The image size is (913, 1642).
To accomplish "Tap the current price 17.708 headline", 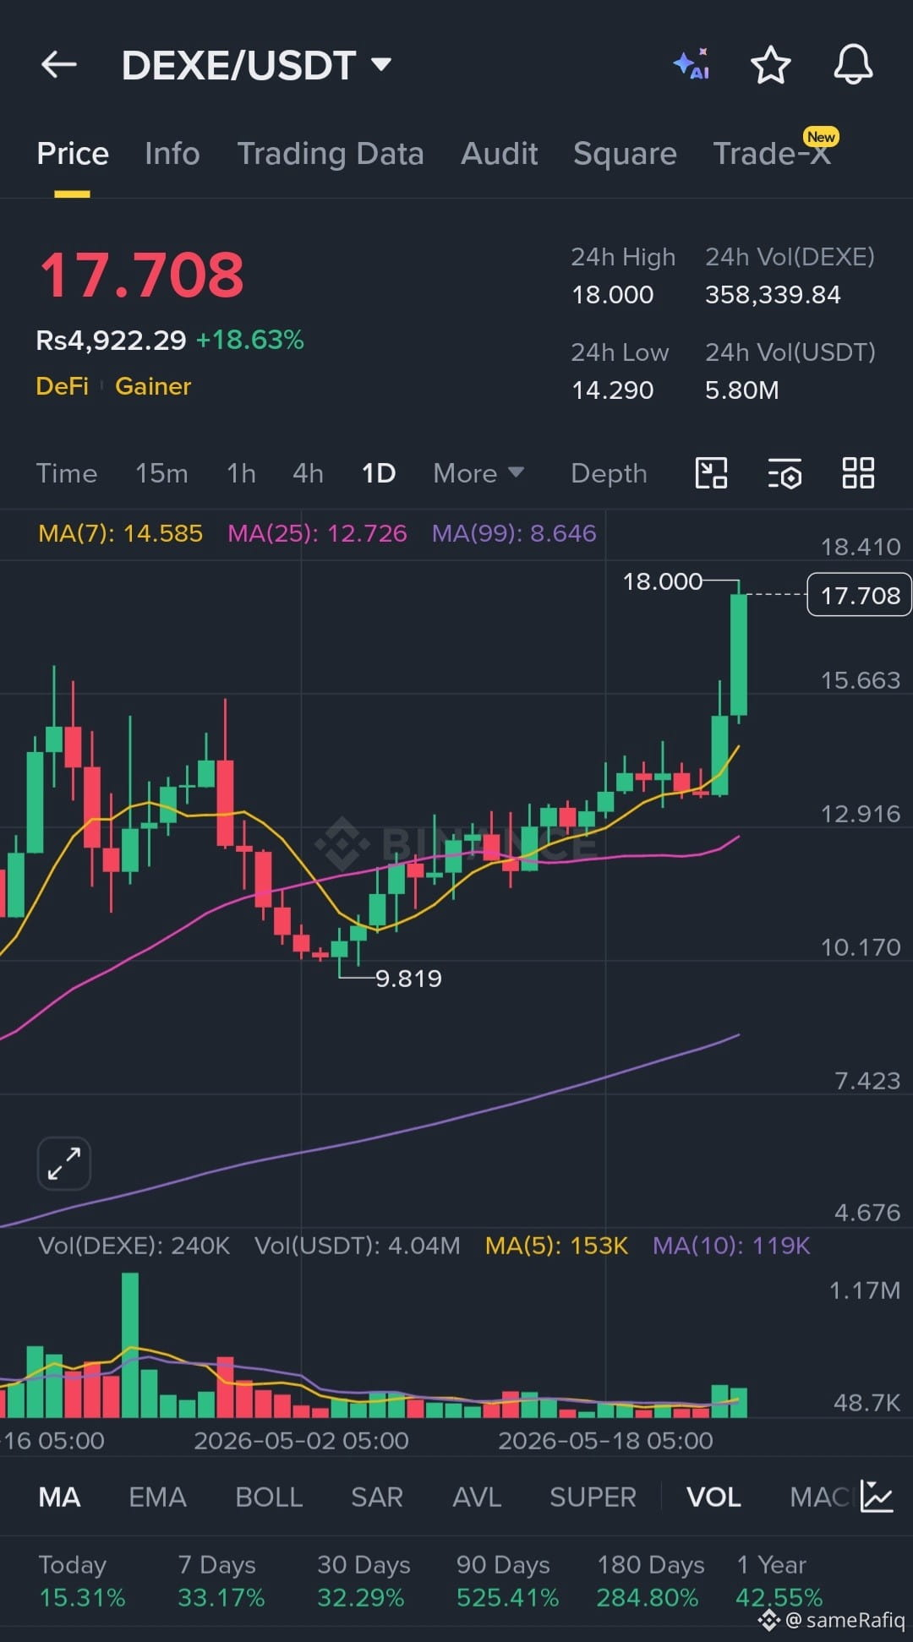I will click(x=141, y=275).
